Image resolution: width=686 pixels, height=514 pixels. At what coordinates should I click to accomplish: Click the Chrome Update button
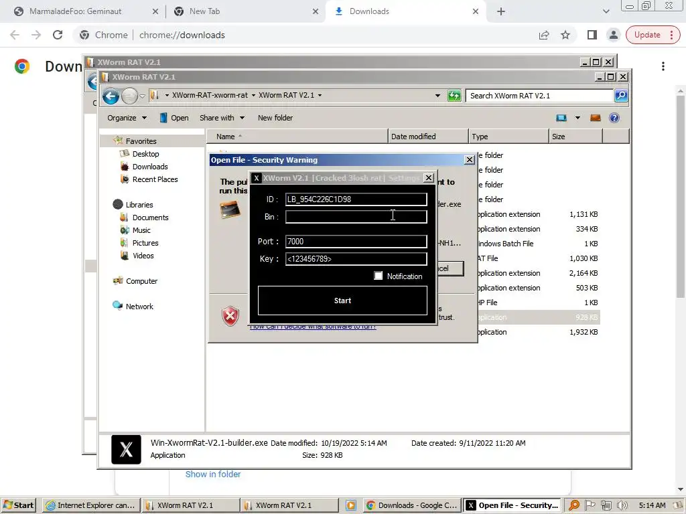point(653,35)
